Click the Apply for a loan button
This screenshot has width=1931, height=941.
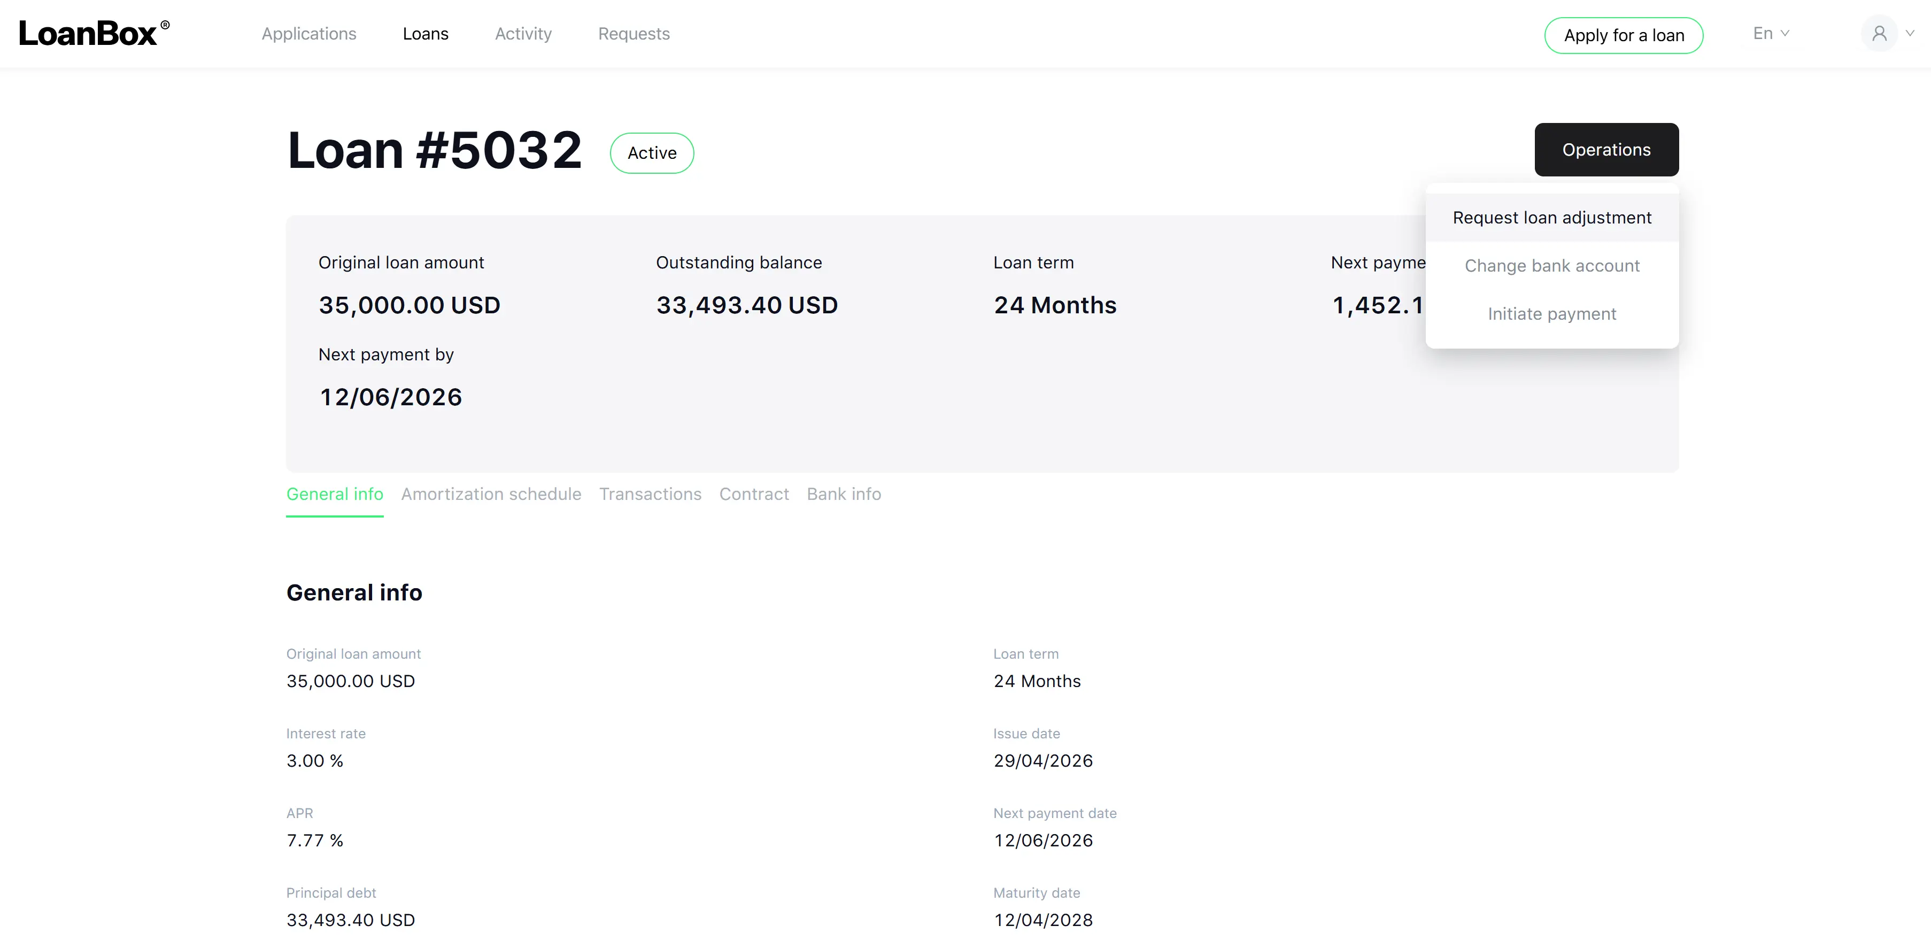click(x=1624, y=35)
